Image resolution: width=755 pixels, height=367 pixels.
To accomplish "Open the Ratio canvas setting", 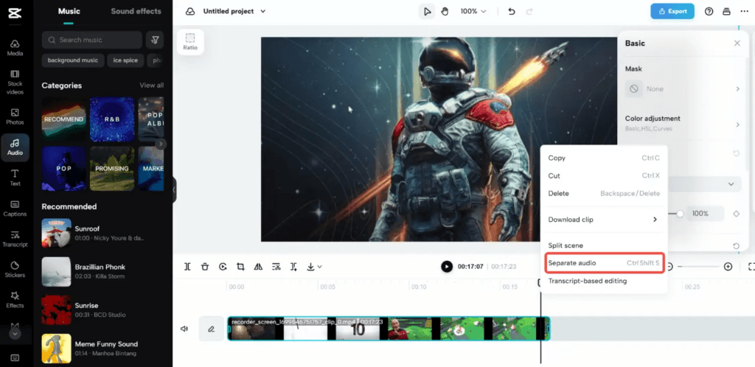I will pyautogui.click(x=190, y=41).
